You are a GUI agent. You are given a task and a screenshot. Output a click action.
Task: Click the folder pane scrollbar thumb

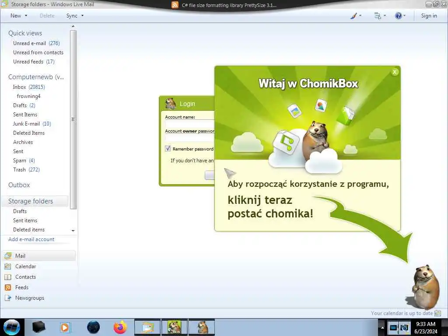[x=73, y=119]
